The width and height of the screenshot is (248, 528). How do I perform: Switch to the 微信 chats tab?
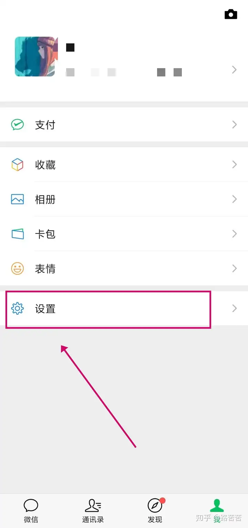click(31, 510)
